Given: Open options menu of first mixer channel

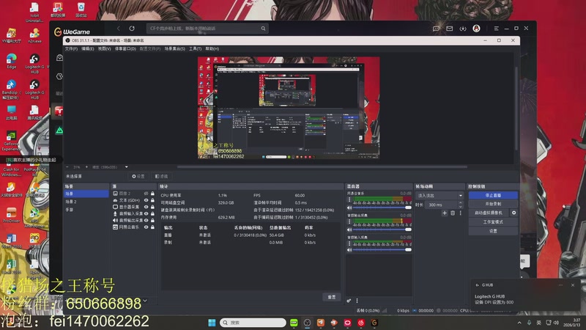Looking at the screenshot, I should (x=349, y=199).
